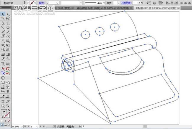Screen dimensions: 192x129
Task: Open the variable width profile dropdown
Action: pos(81,3)
